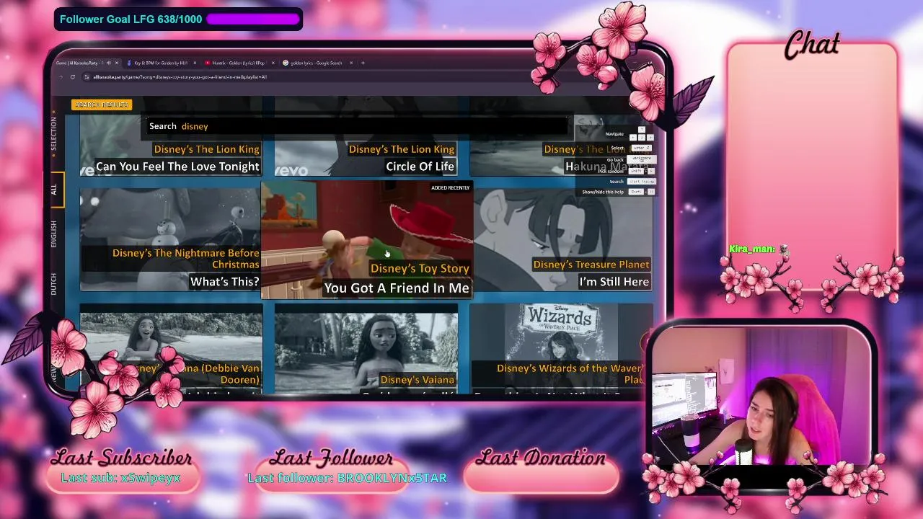Click the ADDED RECENTLY badge
The width and height of the screenshot is (923, 519).
(450, 187)
